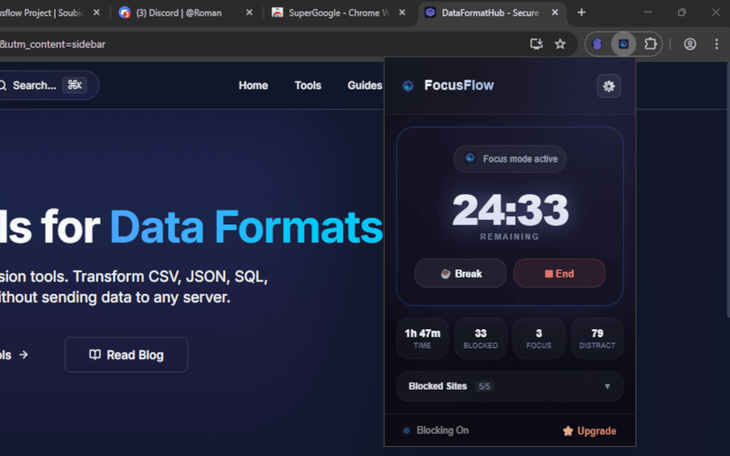Viewport: 730px width, 456px height.
Task: Click the FocusFlow logo icon in popup header
Action: tap(408, 86)
